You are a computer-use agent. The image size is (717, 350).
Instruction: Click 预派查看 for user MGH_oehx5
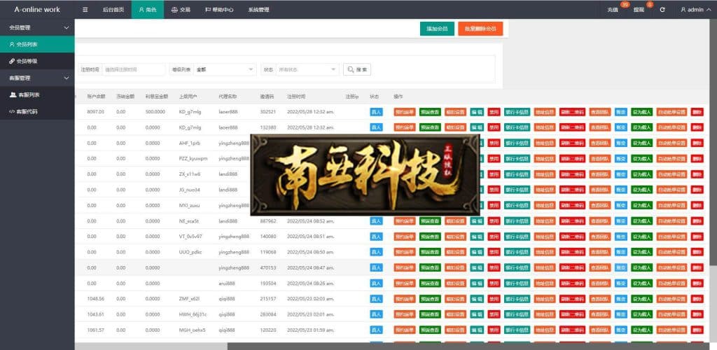tap(430, 330)
